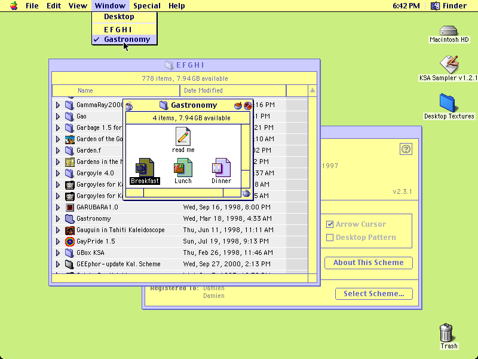Choose E F G H I in Window menu
This screenshot has height=359, width=478.
(124, 29)
